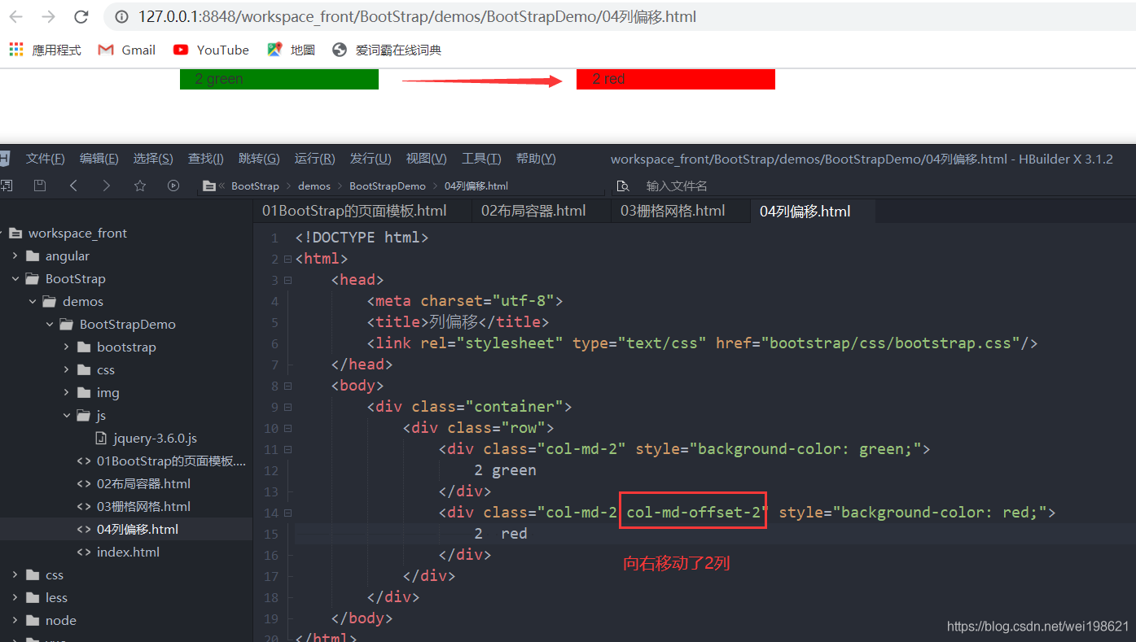The image size is (1136, 642).
Task: Click the HBuilder X logo icon
Action: click(5, 159)
